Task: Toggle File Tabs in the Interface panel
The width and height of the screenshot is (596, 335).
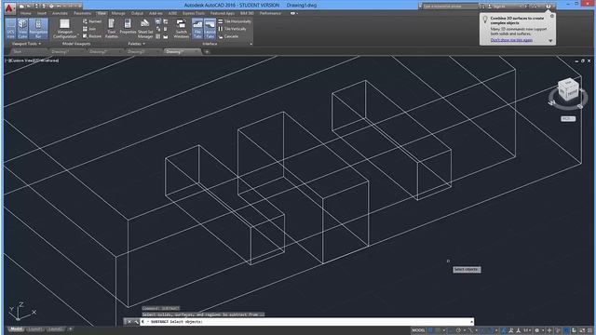Action: (x=197, y=29)
